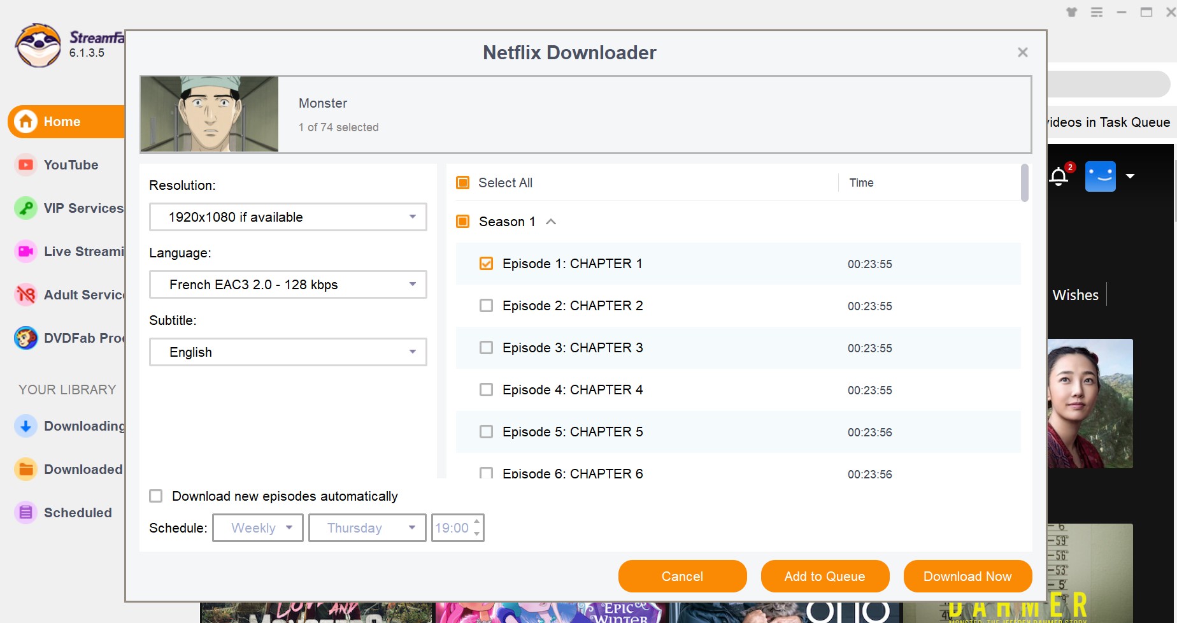Open the Live Streaming camera icon

pos(26,252)
